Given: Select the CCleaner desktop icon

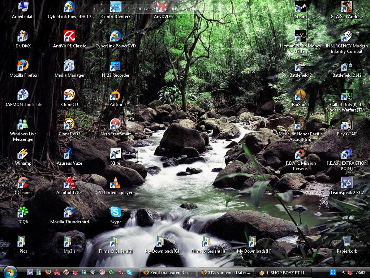Looking at the screenshot, I should tap(23, 184).
